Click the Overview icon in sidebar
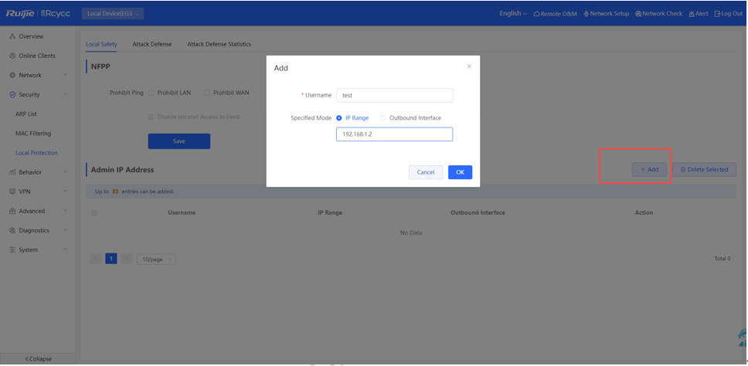 pyautogui.click(x=12, y=36)
